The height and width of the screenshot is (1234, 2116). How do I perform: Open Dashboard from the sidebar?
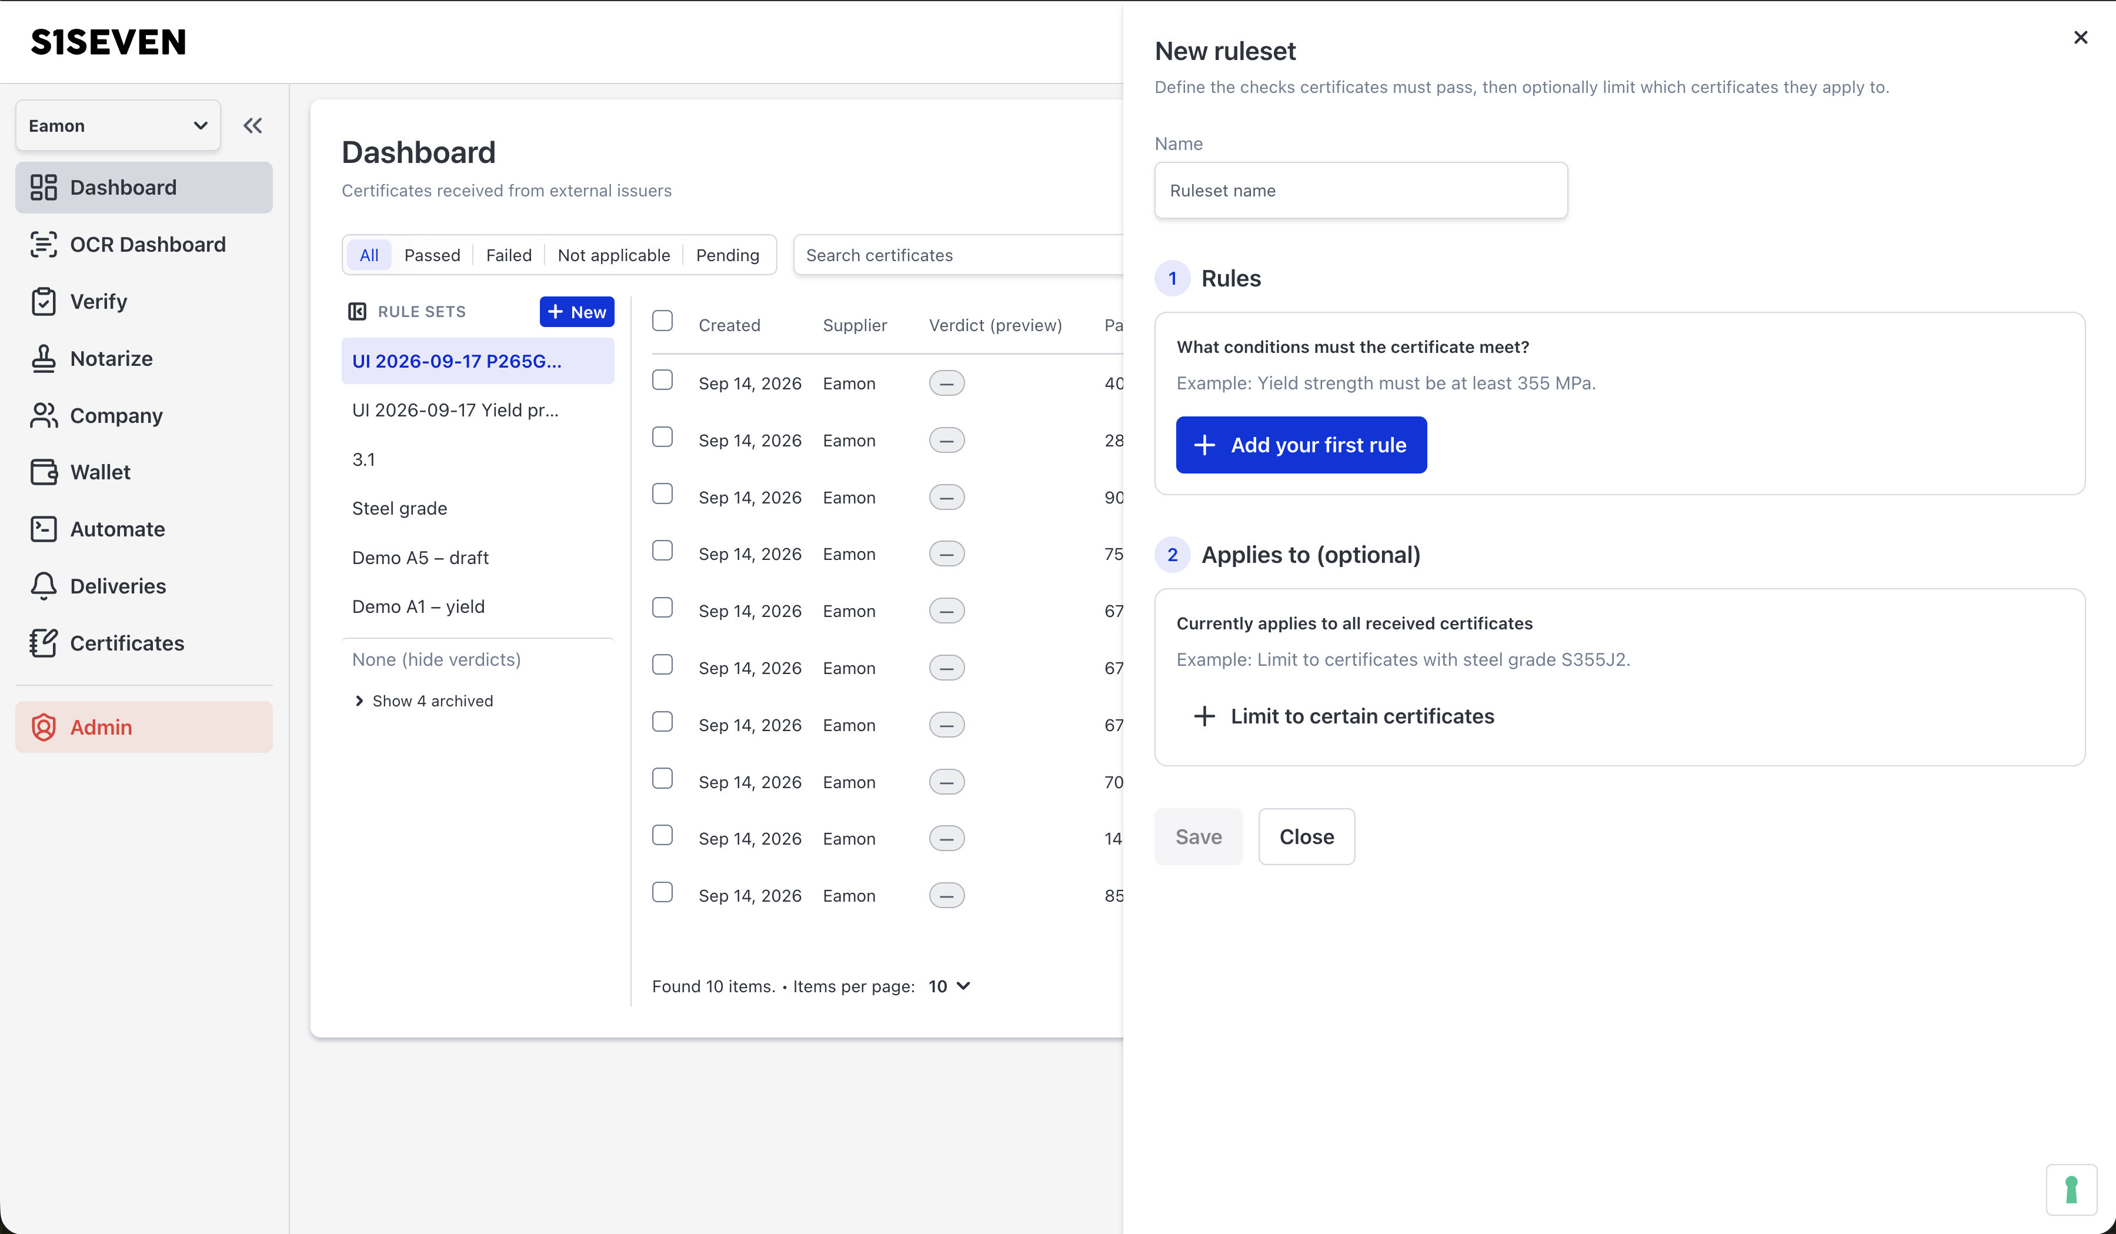pyautogui.click(x=143, y=187)
